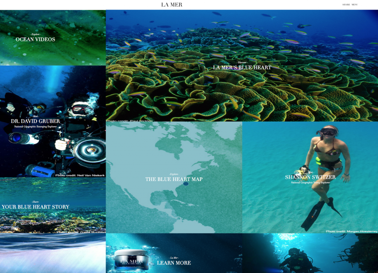The width and height of the screenshot is (378, 273).
Task: Open the SHARE option in the header
Action: [x=346, y=5]
